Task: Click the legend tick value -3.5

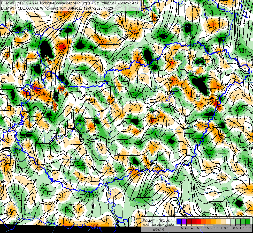Action: [196, 228]
